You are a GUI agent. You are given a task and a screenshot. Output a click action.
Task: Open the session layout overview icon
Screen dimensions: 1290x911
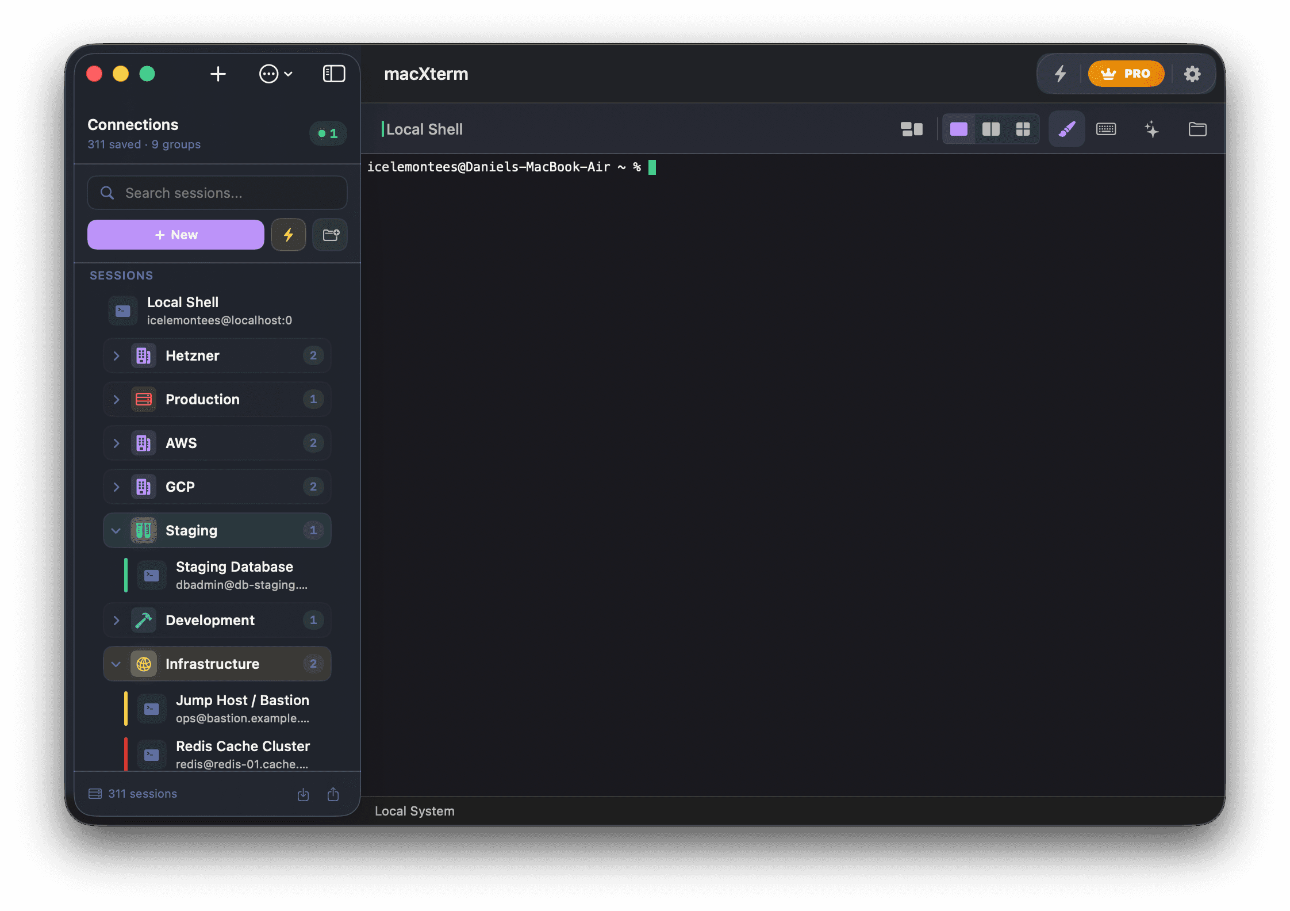point(912,129)
